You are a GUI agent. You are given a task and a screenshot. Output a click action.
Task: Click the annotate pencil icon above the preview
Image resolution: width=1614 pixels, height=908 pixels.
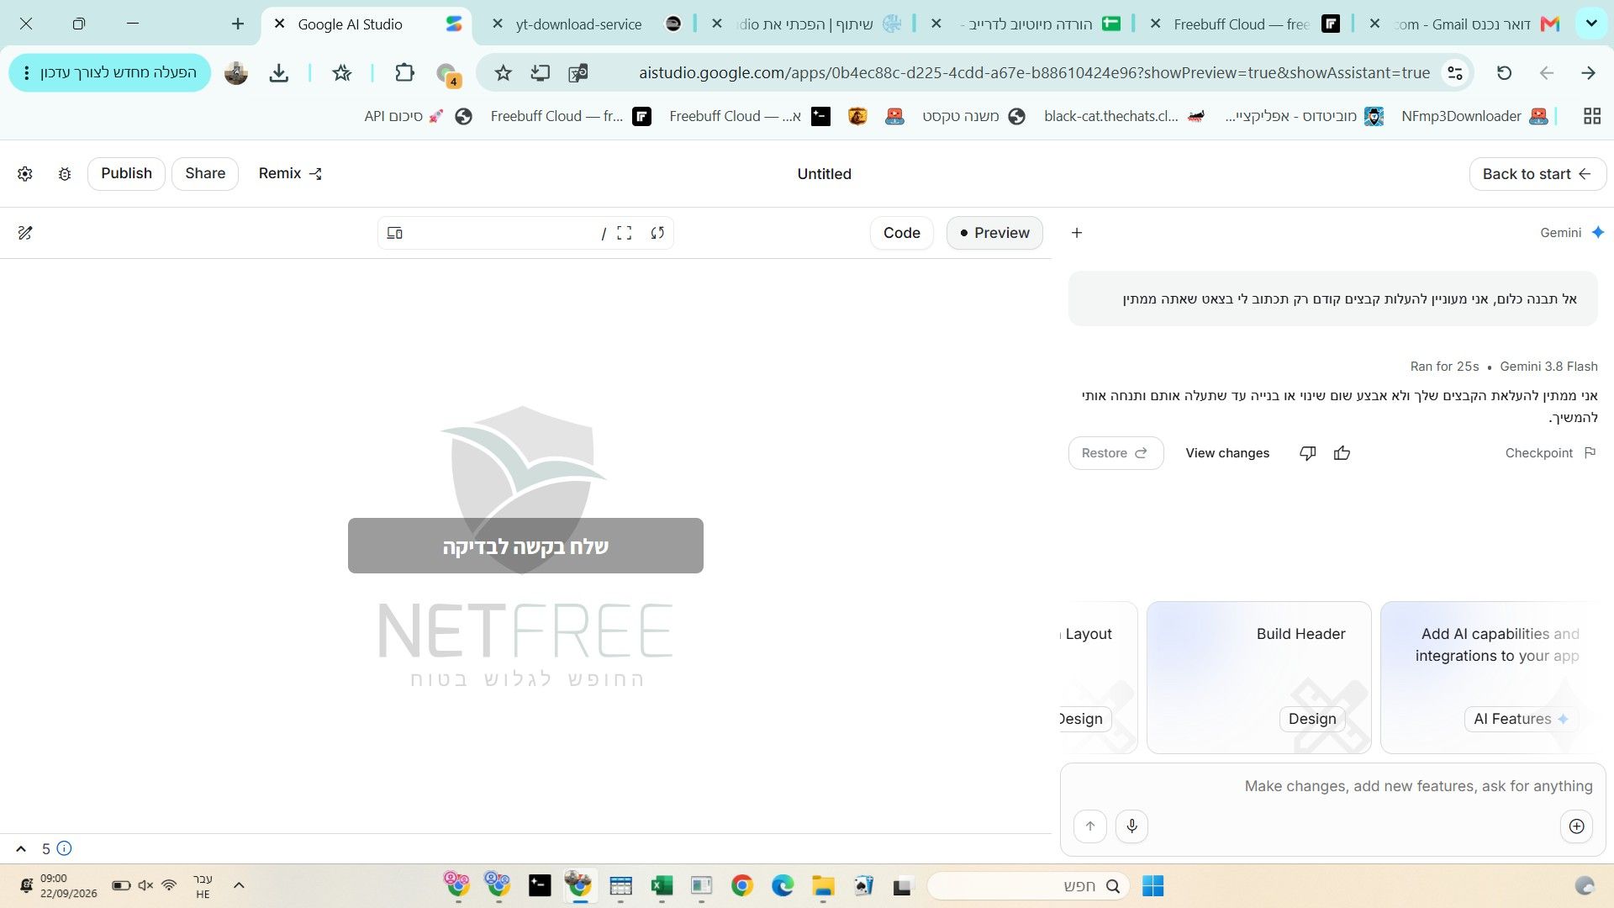pos(25,233)
